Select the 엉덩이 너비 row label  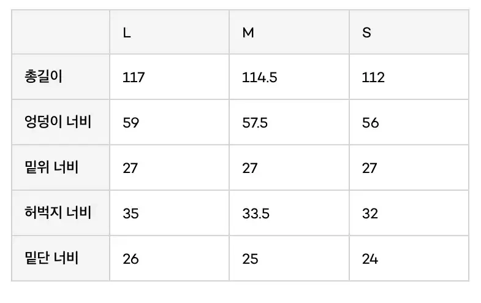tap(55, 122)
